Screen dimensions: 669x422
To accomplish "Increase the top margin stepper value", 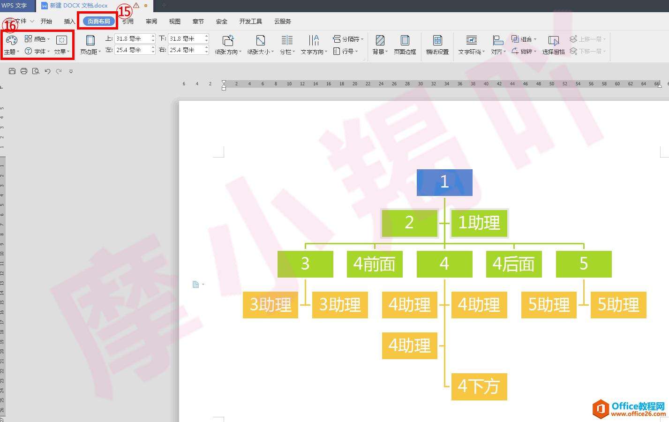I will click(x=153, y=37).
